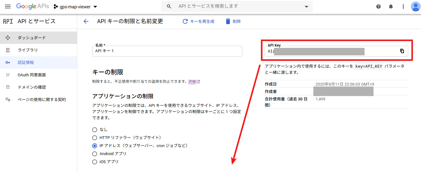421x173 pixels.
Task: Click the key=API_KEY code snippet
Action: [x=369, y=66]
